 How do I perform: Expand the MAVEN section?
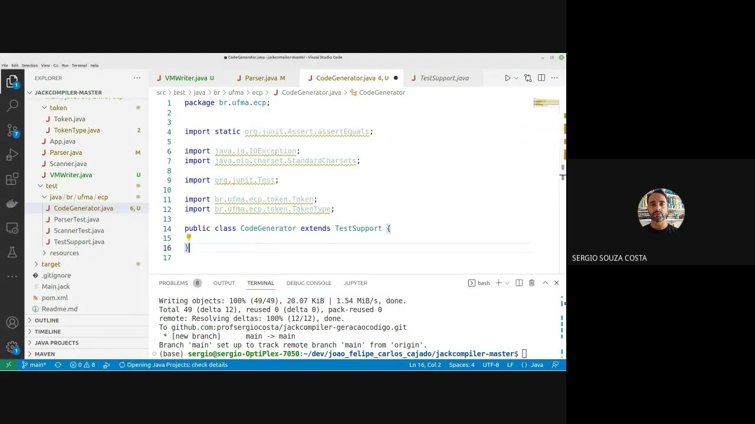[x=87, y=354]
